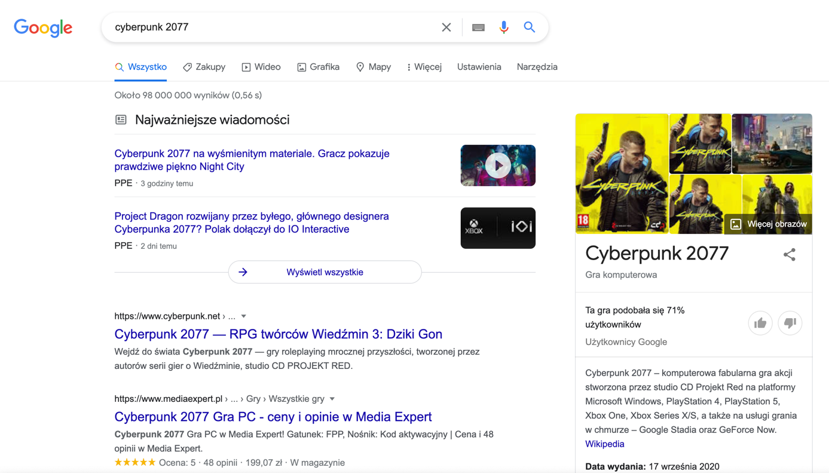The width and height of the screenshot is (829, 473).
Task: Click the Najważniejsze wiadomości newspaper icon
Action: coord(121,120)
